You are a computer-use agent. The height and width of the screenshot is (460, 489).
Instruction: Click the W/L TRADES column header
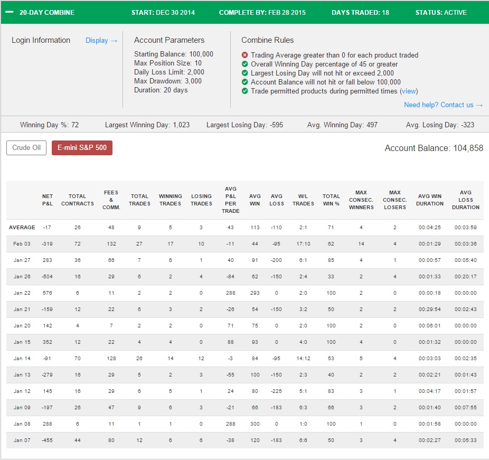[303, 200]
